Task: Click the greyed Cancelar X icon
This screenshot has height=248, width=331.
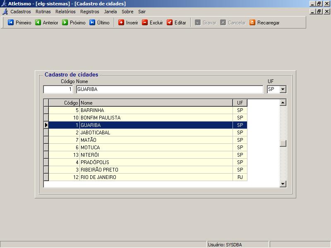Action: point(223,22)
